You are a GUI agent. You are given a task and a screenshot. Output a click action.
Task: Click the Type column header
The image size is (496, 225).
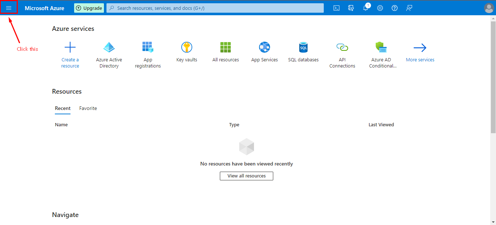click(234, 124)
